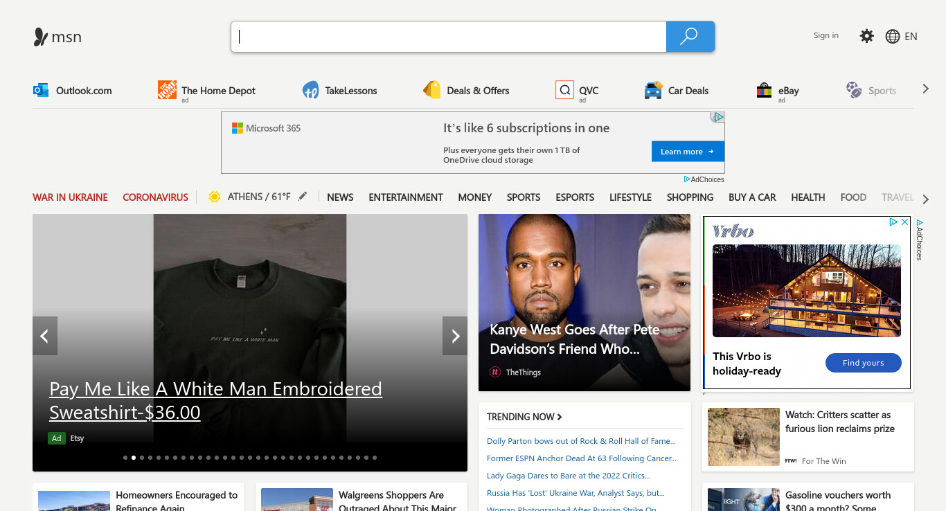Click the Sports balls icon
Screen dimensions: 946x511
point(854,90)
